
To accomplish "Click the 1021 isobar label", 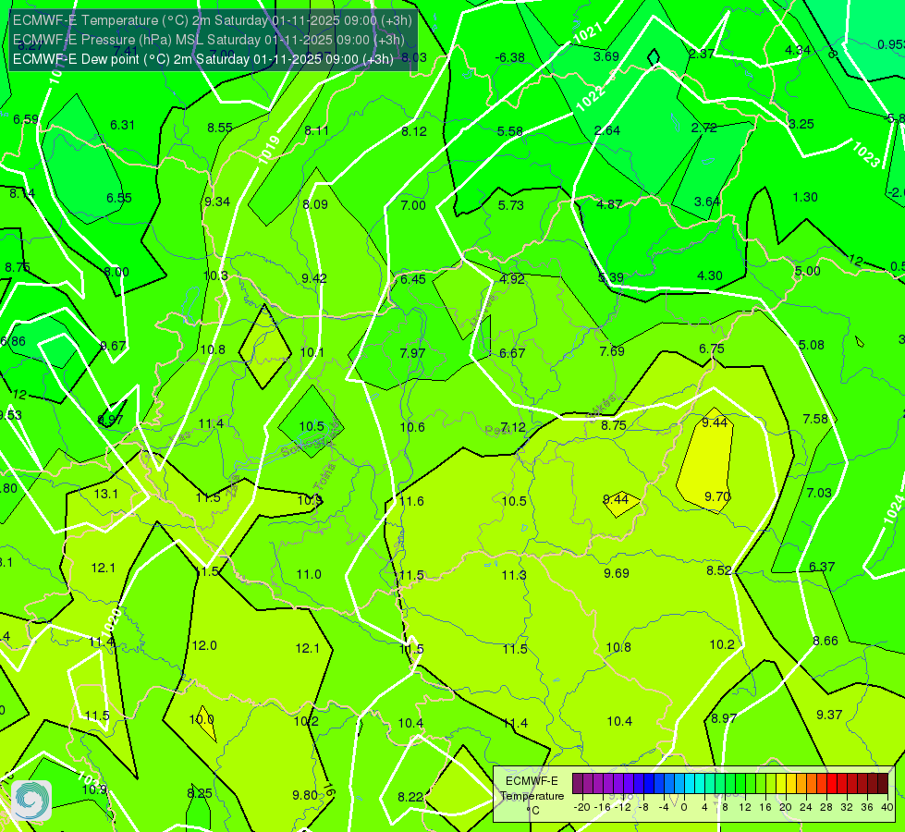I will [x=588, y=33].
